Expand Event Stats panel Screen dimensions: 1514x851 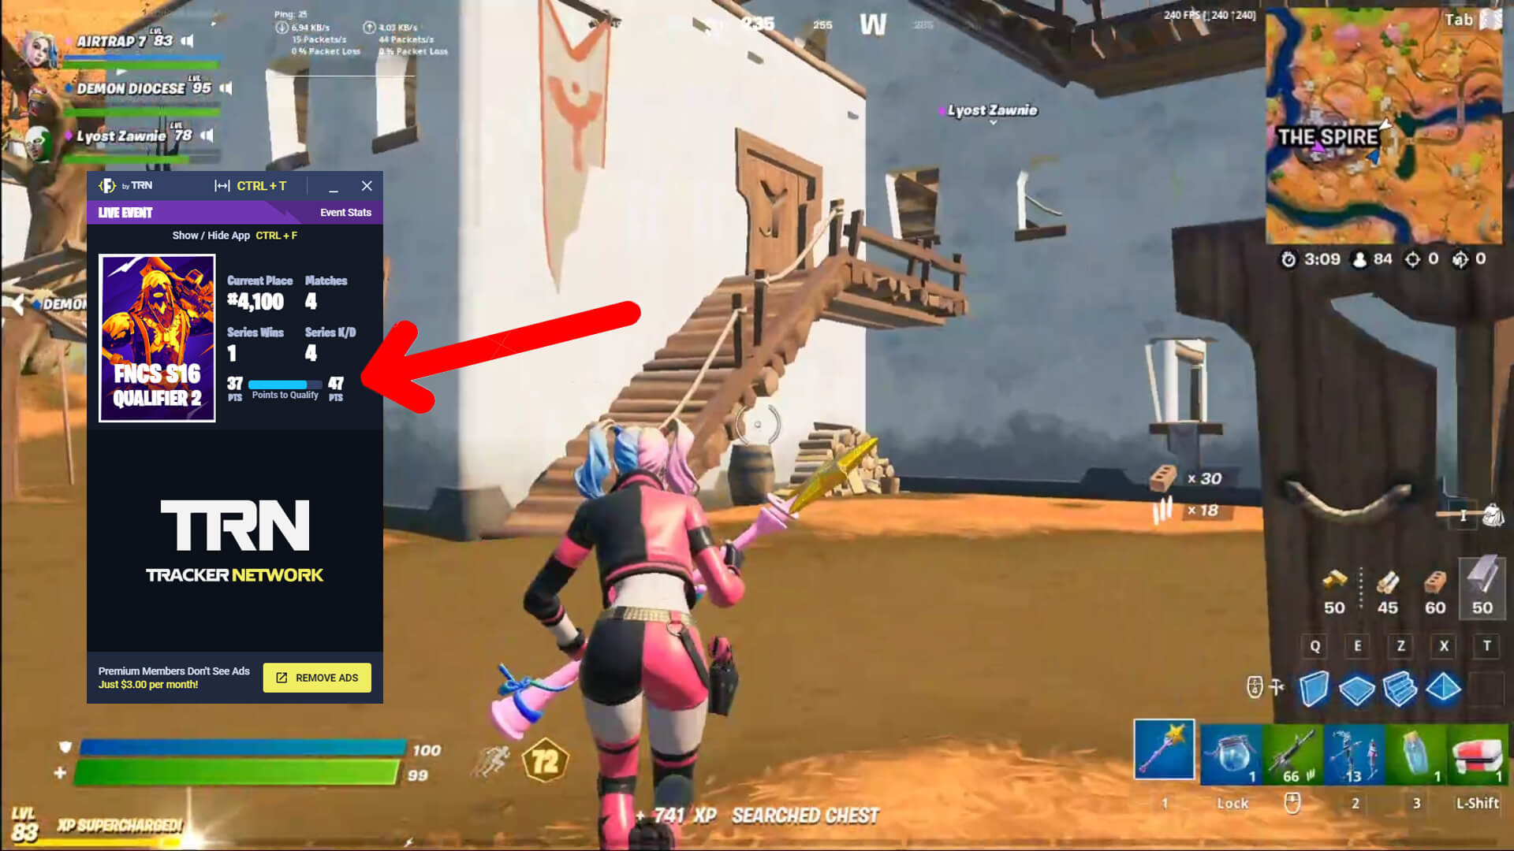click(345, 212)
